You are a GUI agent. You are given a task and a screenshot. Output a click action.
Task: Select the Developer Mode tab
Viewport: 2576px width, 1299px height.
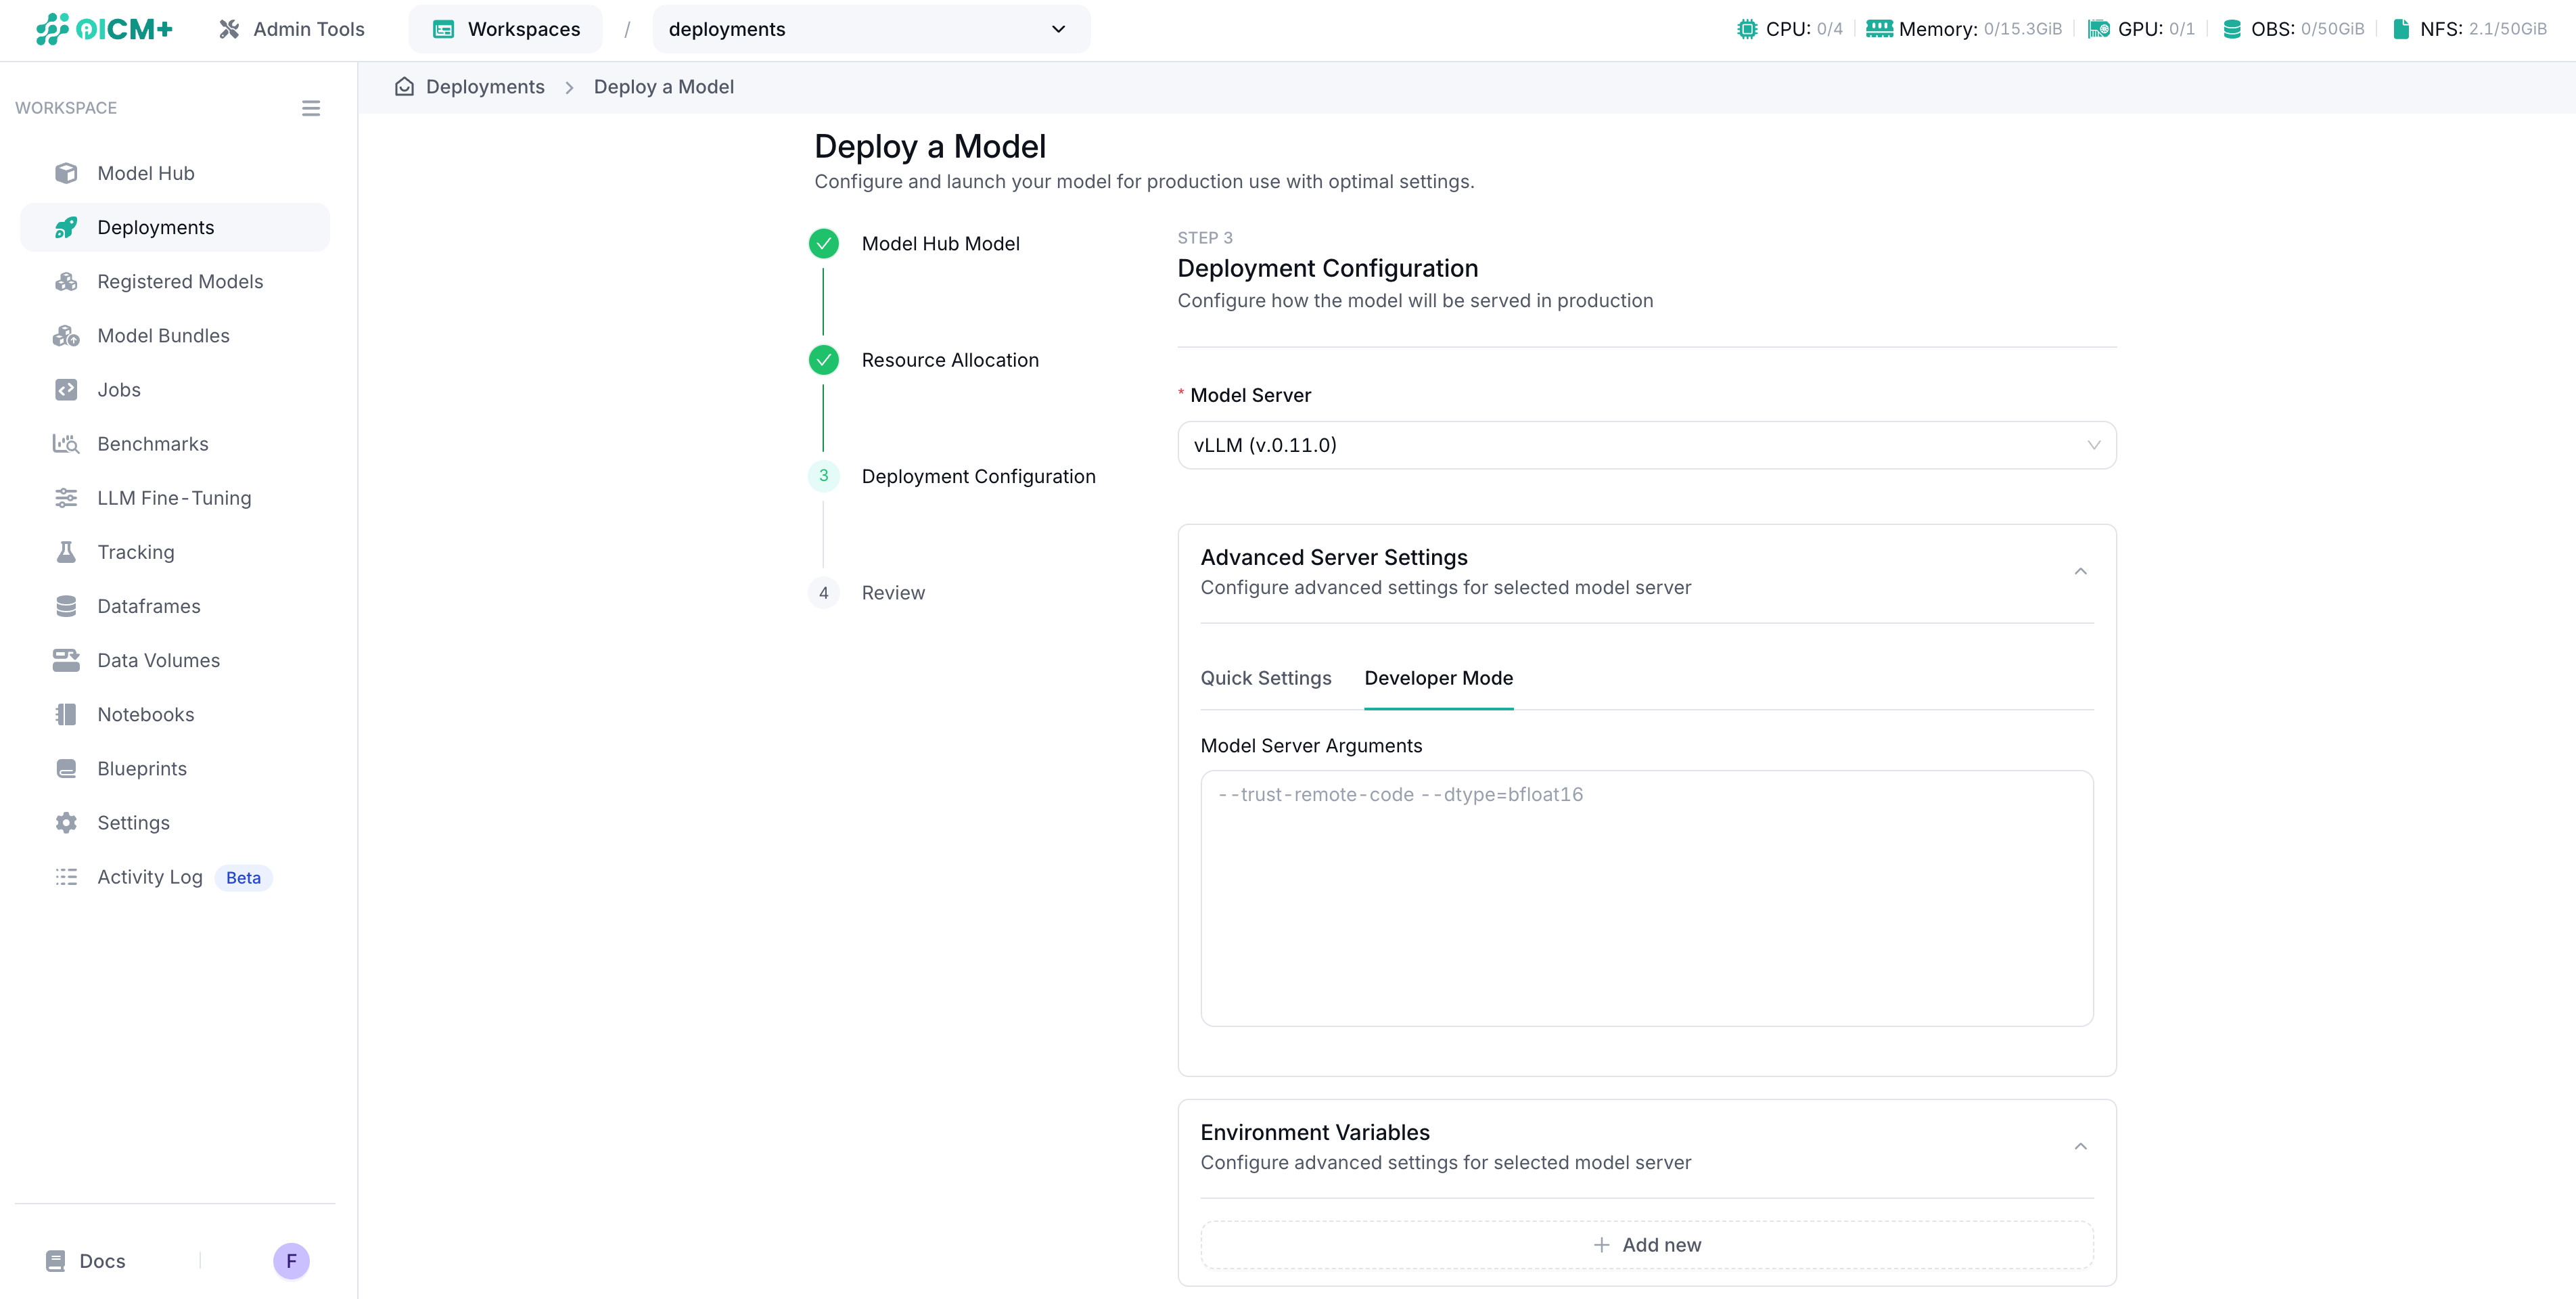[x=1438, y=678]
